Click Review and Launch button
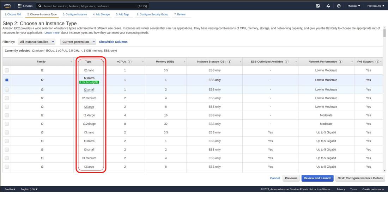The height and width of the screenshot is (218, 388). [x=317, y=178]
